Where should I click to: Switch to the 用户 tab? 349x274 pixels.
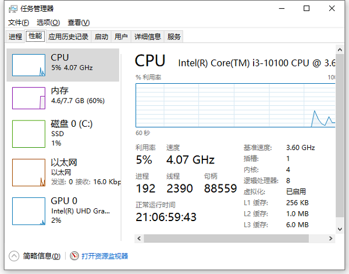click(x=121, y=37)
